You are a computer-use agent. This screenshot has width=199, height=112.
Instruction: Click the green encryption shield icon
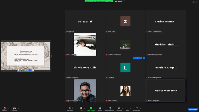click(2, 2)
